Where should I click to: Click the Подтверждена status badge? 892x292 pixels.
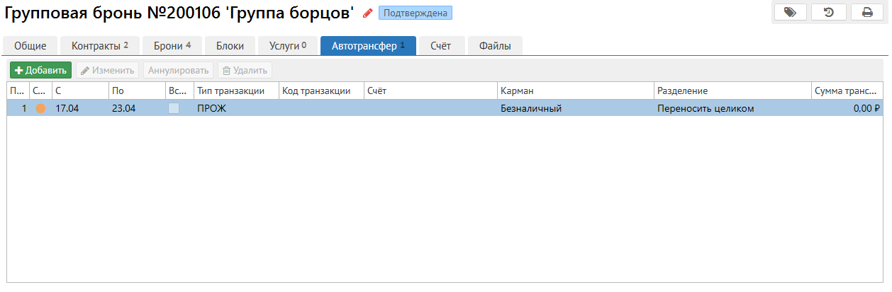[416, 13]
